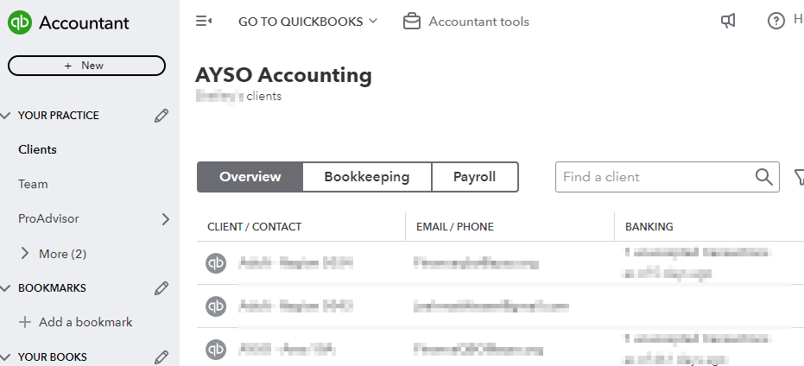
Task: Focus the Find a client field
Action: [653, 177]
